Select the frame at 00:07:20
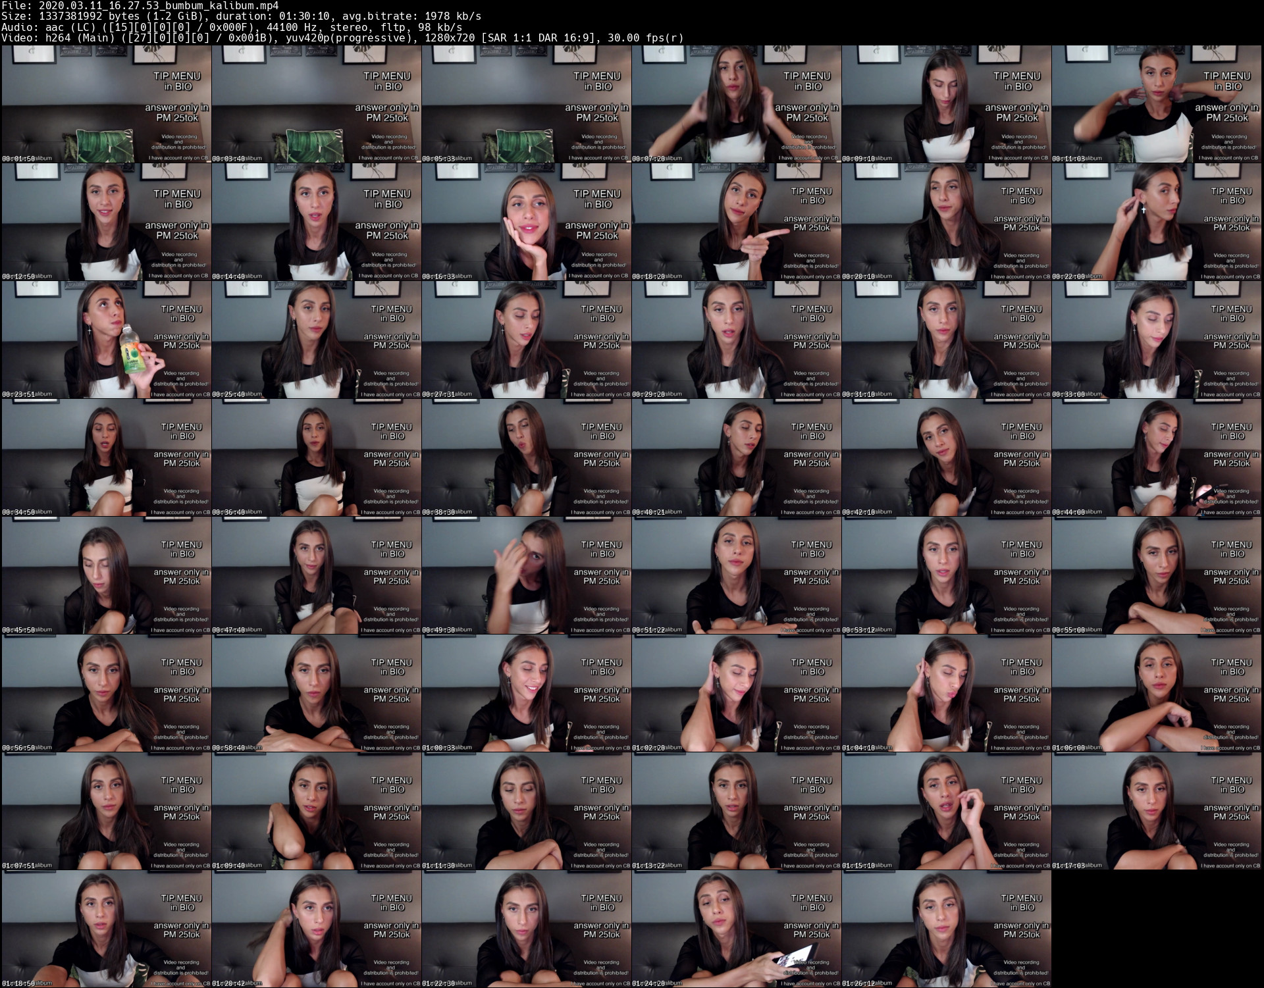Image resolution: width=1264 pixels, height=988 pixels. [x=737, y=104]
